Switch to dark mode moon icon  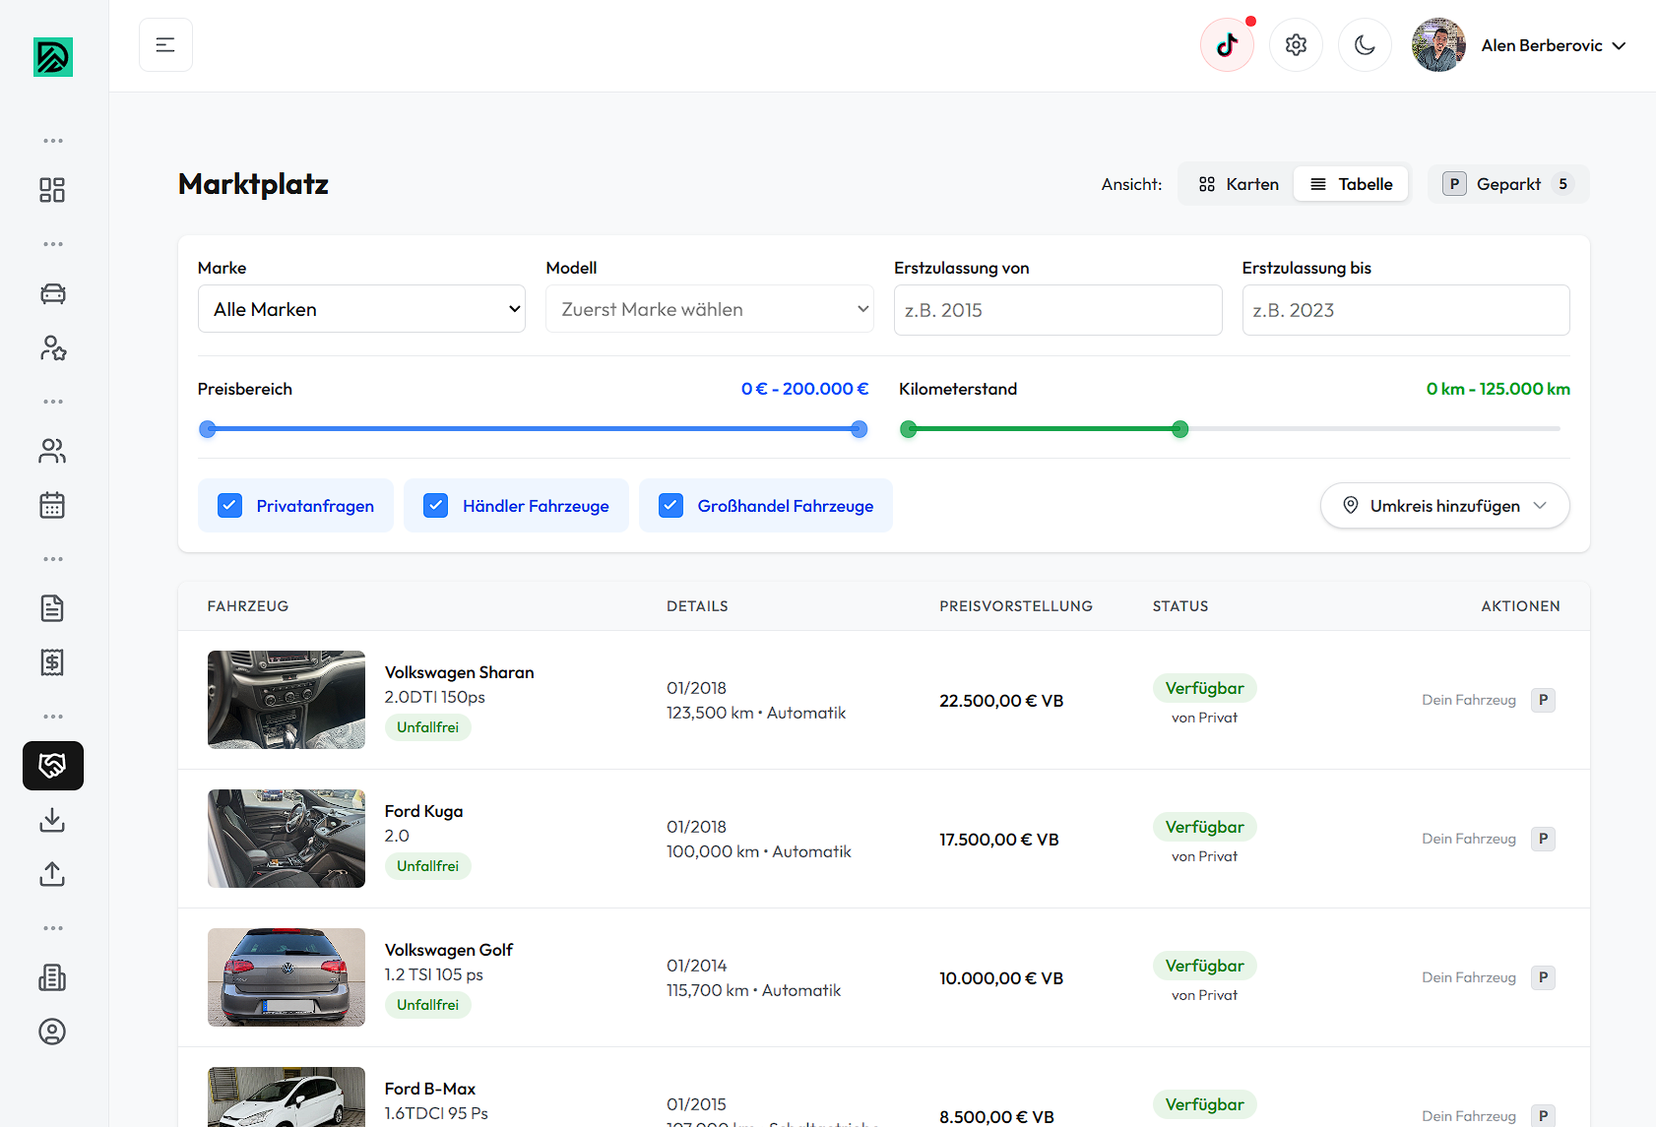1365,45
